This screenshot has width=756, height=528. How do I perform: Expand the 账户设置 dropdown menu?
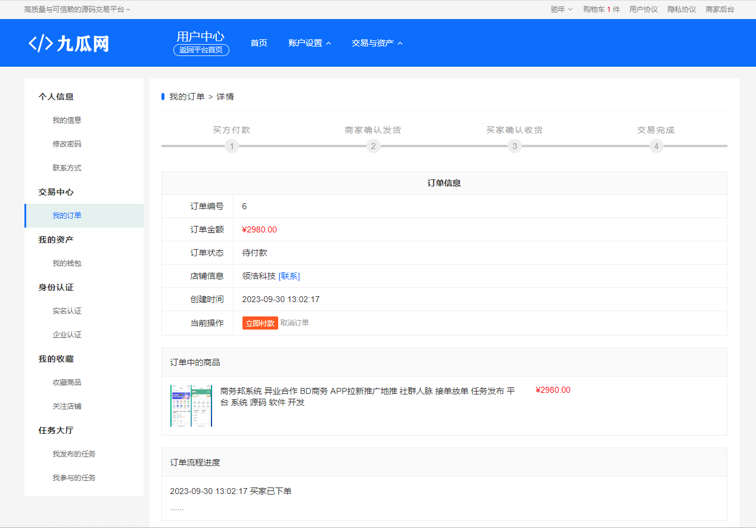309,43
